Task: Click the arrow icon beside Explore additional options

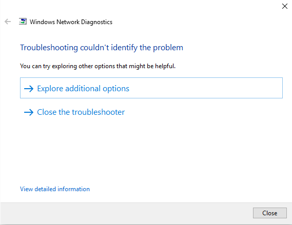Action: (29, 89)
